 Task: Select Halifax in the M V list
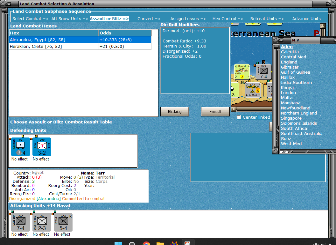pos(288,78)
